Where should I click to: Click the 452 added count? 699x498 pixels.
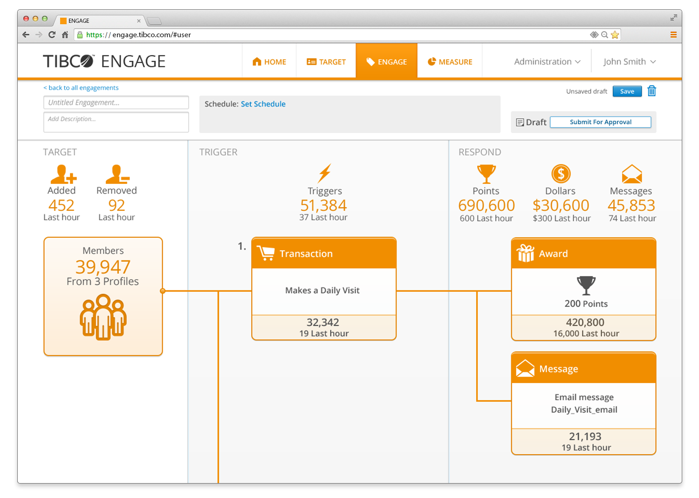62,205
